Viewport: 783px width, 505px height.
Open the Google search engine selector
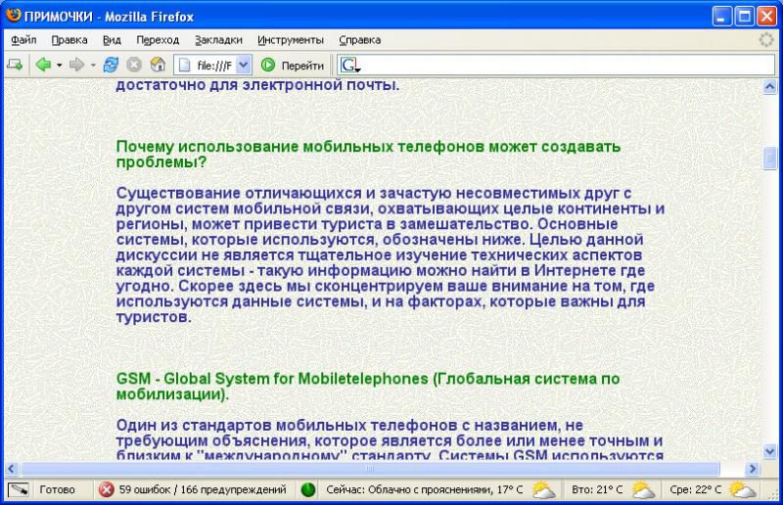[x=349, y=66]
